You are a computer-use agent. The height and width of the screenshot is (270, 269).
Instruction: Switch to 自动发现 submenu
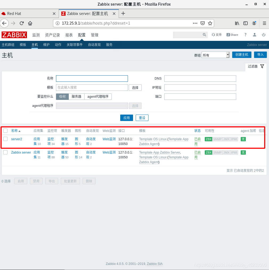(x=94, y=45)
